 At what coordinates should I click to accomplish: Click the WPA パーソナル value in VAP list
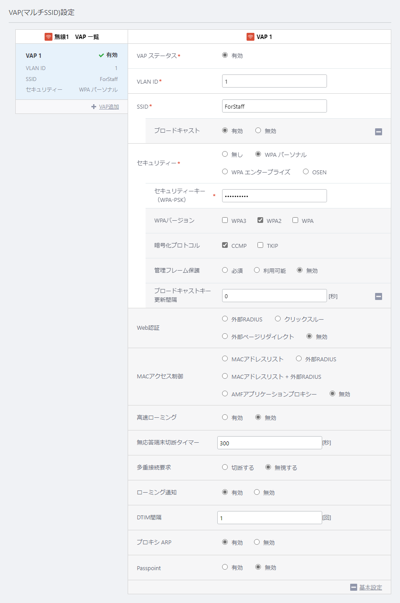tap(98, 90)
